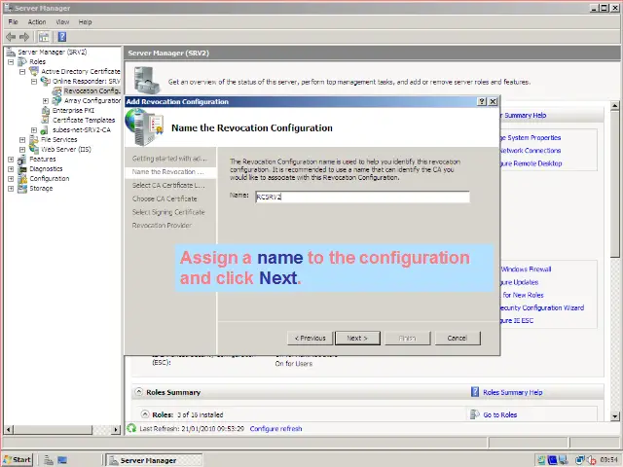Select the Roles node icon in tree
This screenshot has width=623, height=467.
[22, 61]
